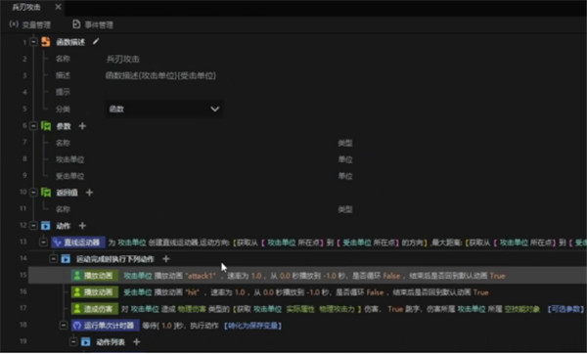
Task: Add a return value with the plus beside 返回值
Action: pos(89,193)
